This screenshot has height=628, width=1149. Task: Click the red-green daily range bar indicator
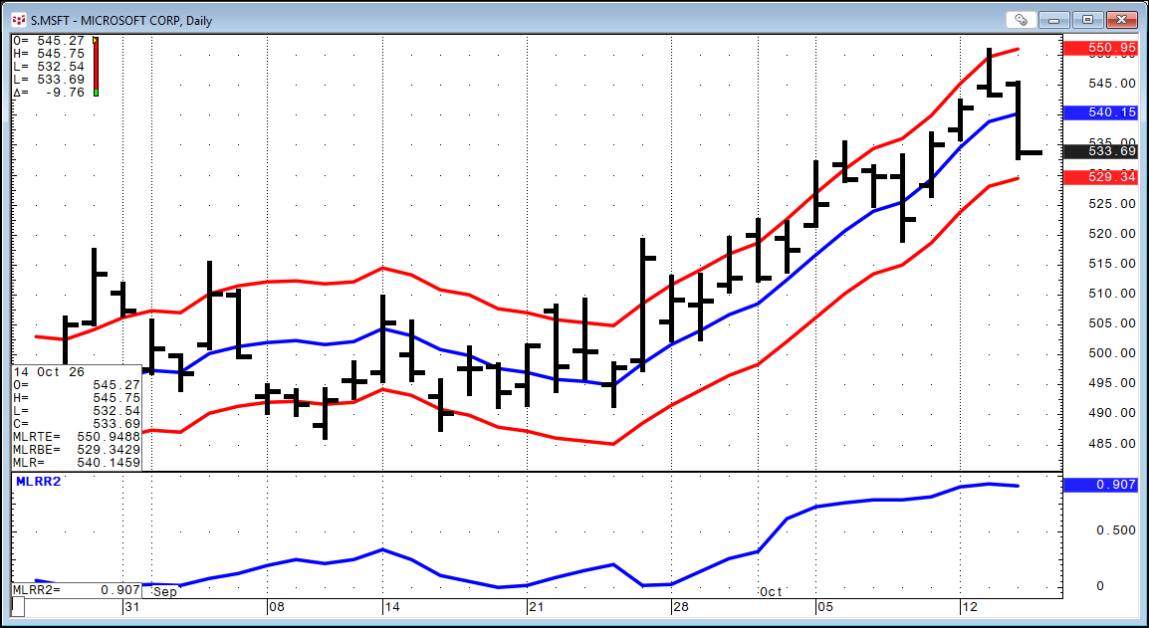[96, 67]
